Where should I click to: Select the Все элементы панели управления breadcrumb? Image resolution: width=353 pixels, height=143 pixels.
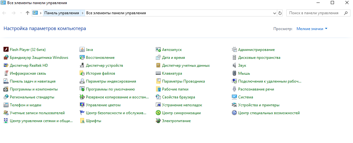[116, 13]
